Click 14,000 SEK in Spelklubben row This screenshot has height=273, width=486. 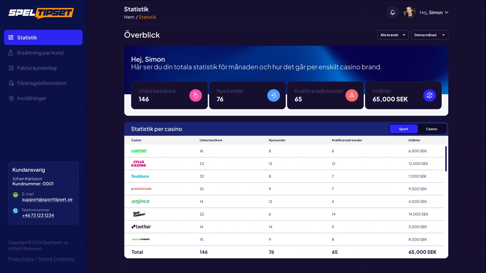pyautogui.click(x=418, y=214)
